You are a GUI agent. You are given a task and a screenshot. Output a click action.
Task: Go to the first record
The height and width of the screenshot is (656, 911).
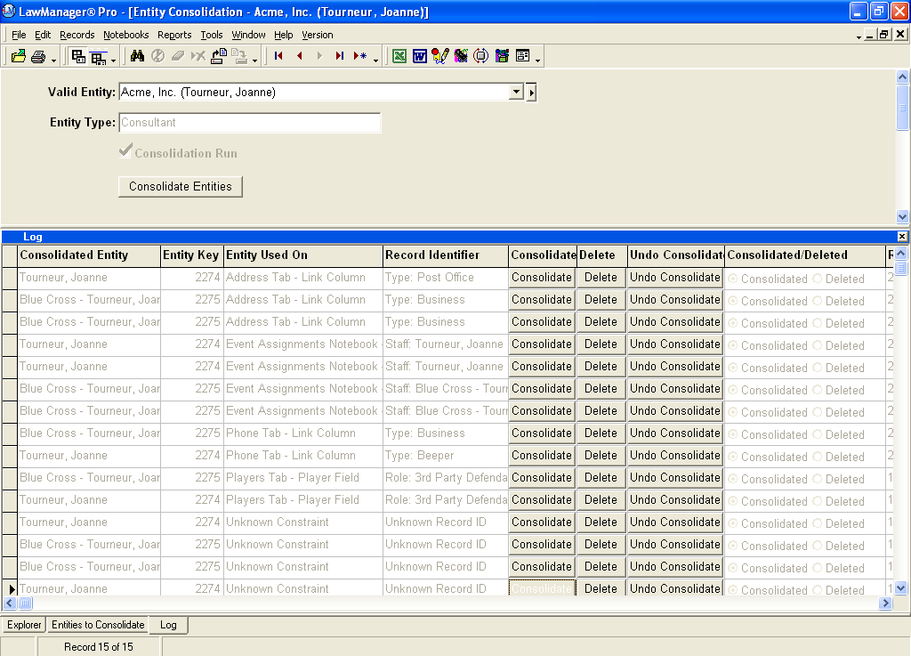pyautogui.click(x=278, y=56)
